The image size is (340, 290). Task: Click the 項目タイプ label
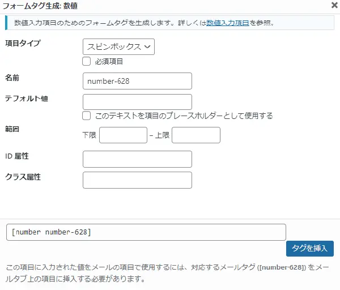tap(23, 43)
